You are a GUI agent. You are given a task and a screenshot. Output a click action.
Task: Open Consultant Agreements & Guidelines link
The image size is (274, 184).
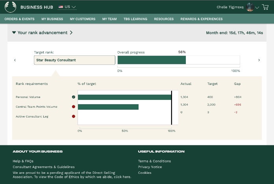[x=44, y=167]
